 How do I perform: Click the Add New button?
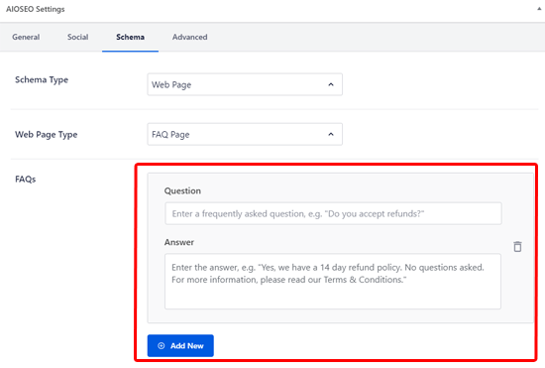(x=180, y=346)
